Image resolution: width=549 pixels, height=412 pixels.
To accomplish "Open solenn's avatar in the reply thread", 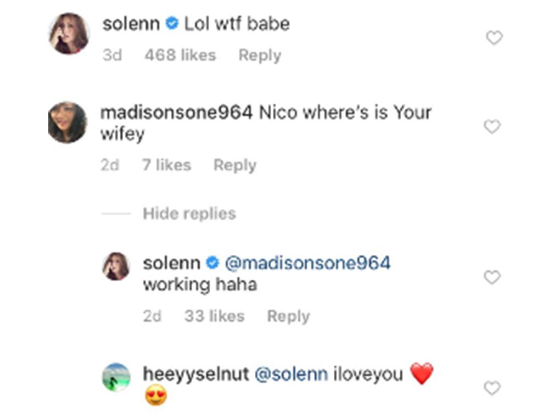I will (116, 266).
